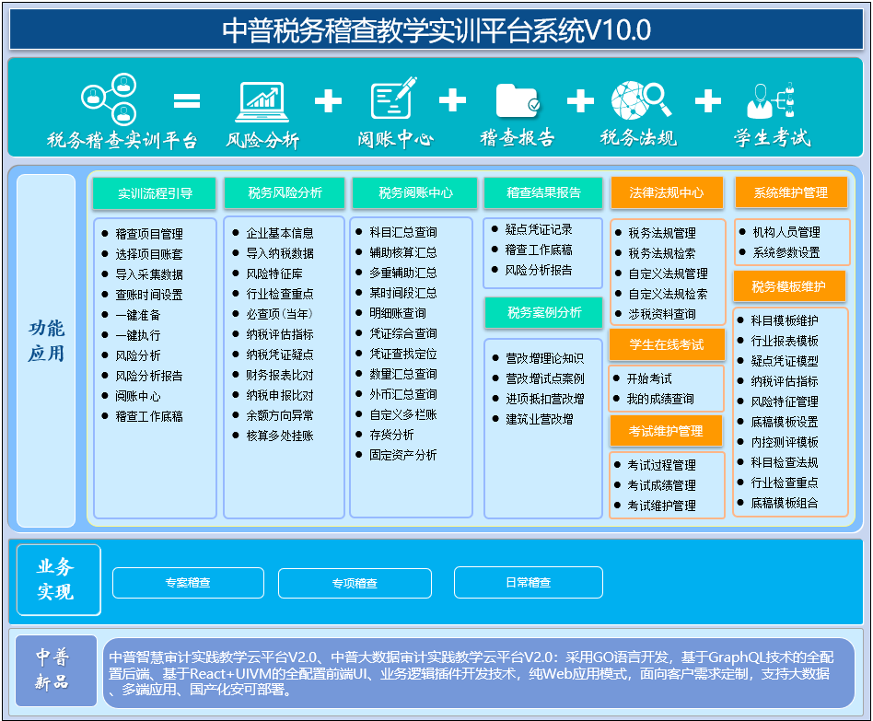
Task: Select 明细账查询 item
Action: (x=398, y=313)
